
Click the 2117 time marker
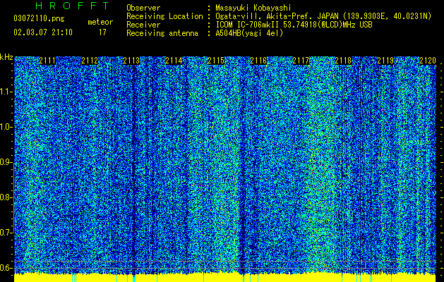[x=301, y=60]
